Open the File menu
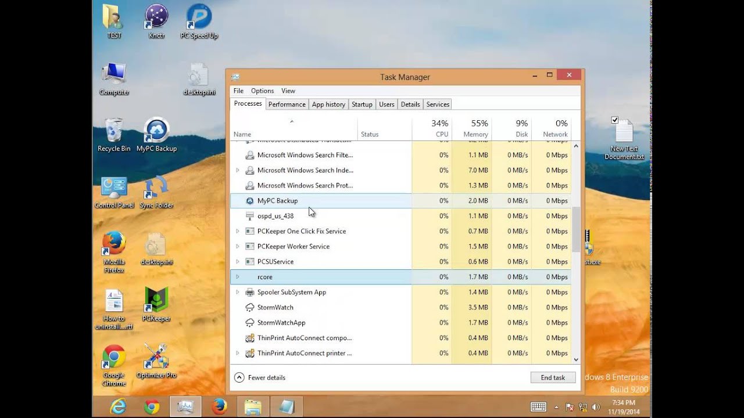 tap(238, 91)
